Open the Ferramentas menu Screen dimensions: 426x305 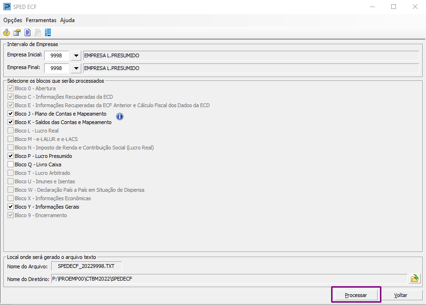(x=41, y=20)
